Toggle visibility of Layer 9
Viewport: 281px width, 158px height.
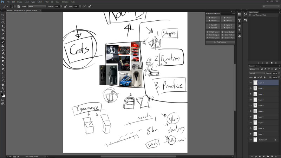click(x=250, y=106)
